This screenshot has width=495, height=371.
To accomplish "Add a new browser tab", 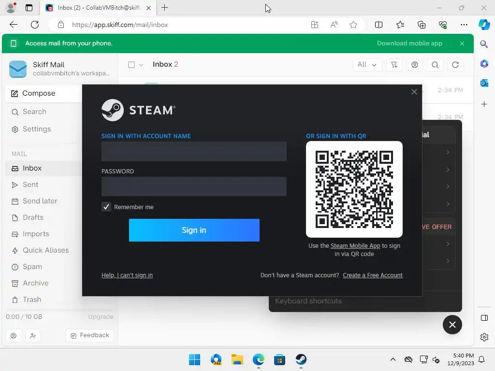I will 164,8.
